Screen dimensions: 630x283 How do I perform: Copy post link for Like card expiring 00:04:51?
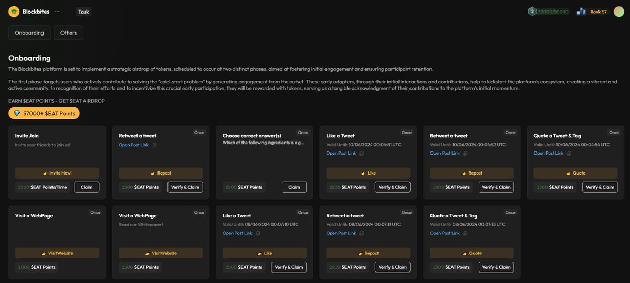click(362, 153)
